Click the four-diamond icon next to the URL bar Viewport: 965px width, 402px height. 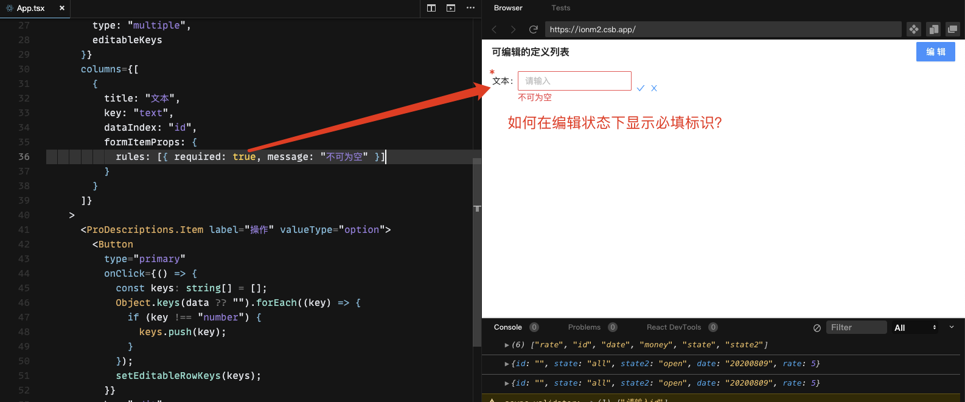[x=913, y=29]
